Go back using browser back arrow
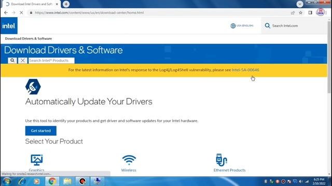This screenshot has height=186, width=332. pyautogui.click(x=6, y=12)
